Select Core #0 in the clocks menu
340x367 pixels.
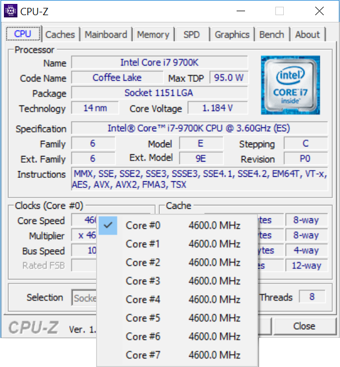point(178,226)
